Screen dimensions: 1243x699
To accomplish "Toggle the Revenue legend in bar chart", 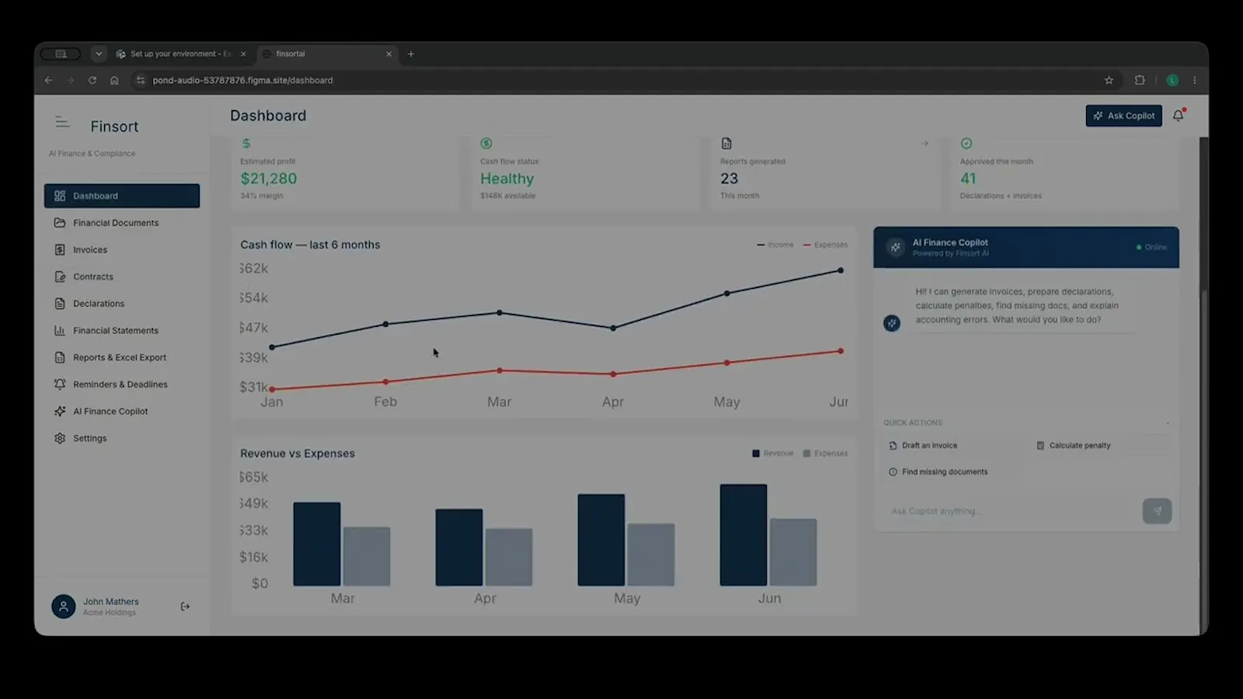I will [x=773, y=454].
